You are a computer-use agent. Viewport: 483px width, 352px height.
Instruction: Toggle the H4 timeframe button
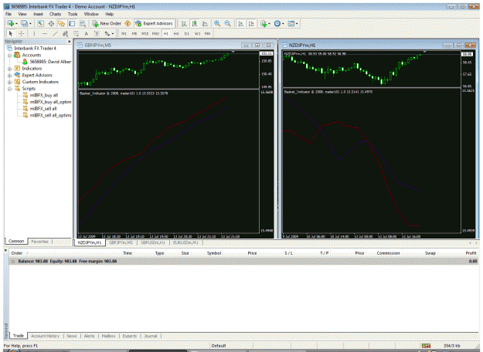pyautogui.click(x=176, y=33)
